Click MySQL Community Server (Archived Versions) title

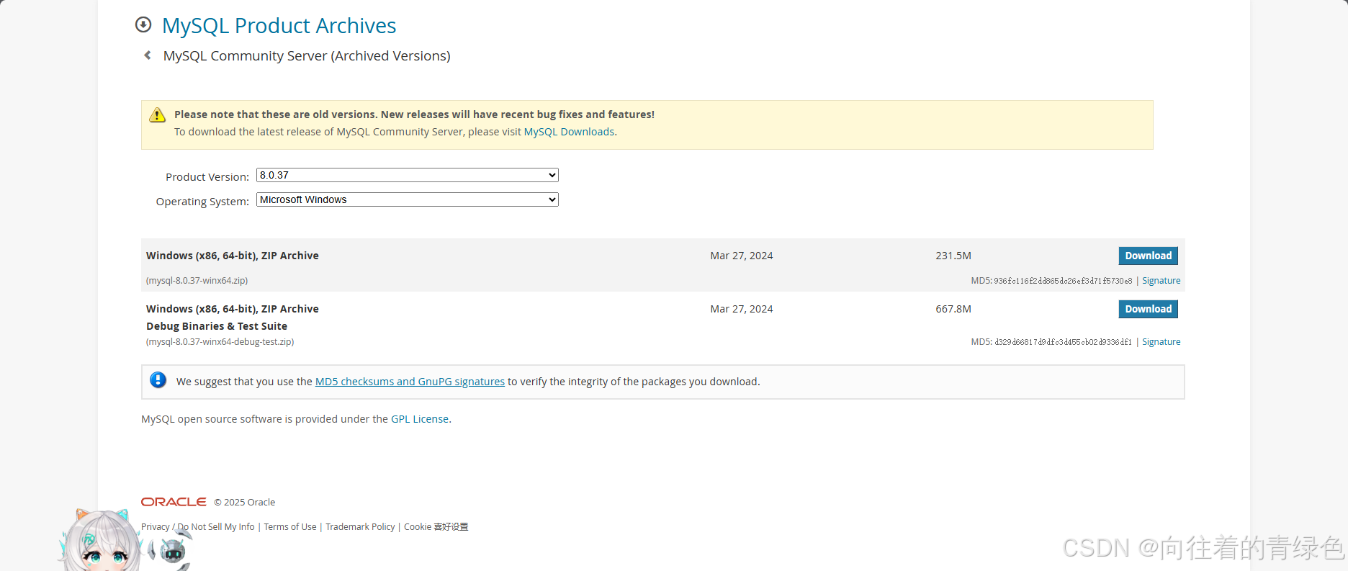(307, 56)
